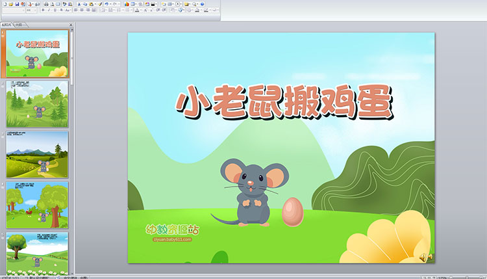This screenshot has height=279, width=487.
Task: Click the Print preview binoculars icon
Action: point(46,4)
